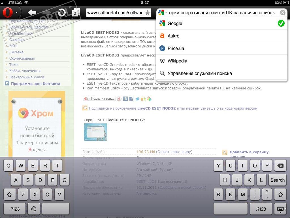Screen dimensions: 290x218
Task: Click the Google icon in search field
Action: pos(161,12)
